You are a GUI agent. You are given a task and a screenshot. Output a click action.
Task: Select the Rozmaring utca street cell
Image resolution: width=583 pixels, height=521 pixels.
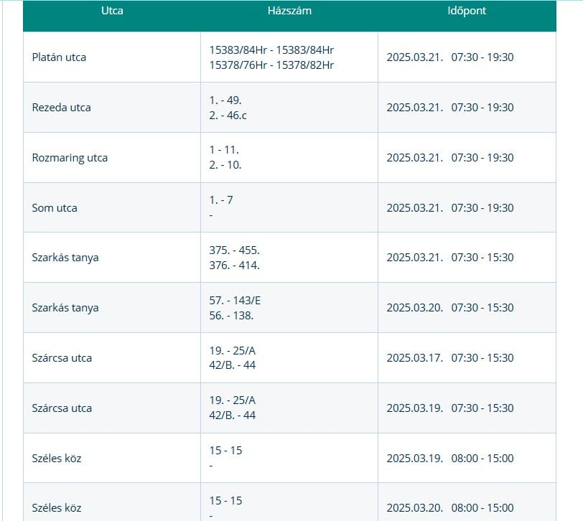click(x=70, y=158)
